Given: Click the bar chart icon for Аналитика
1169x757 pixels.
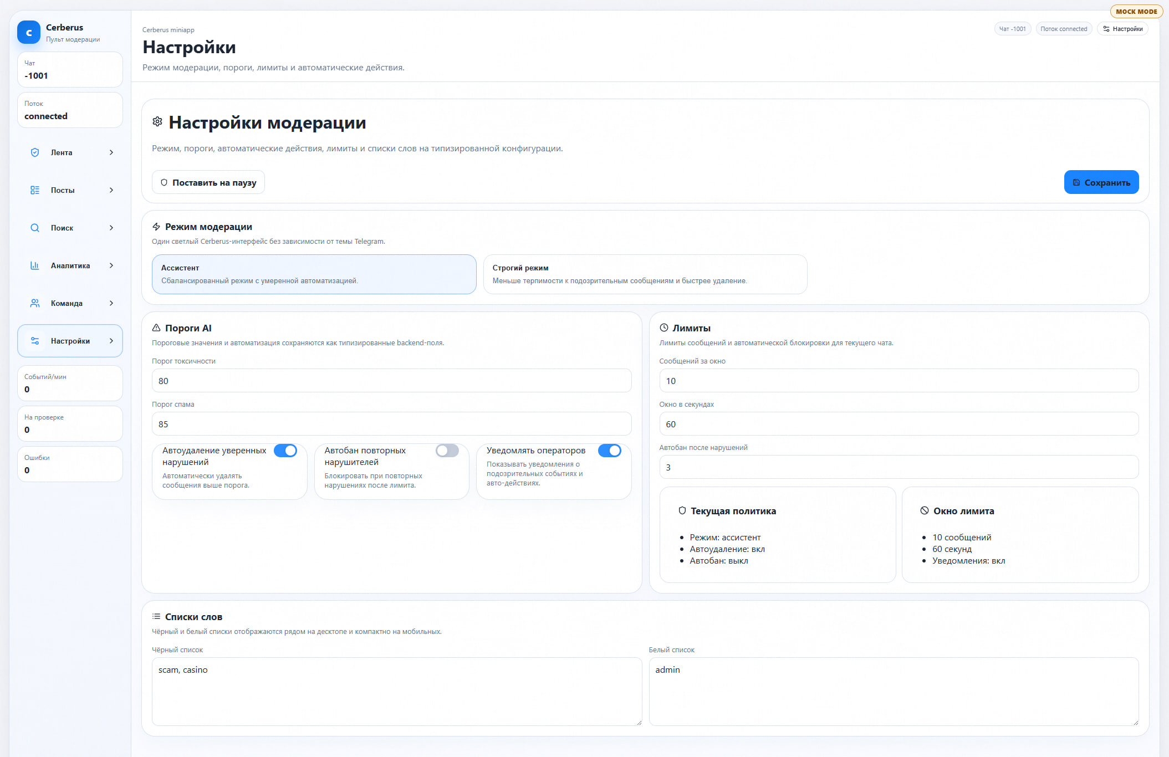Looking at the screenshot, I should pyautogui.click(x=35, y=265).
